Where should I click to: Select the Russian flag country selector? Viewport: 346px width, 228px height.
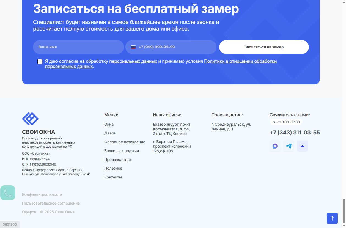tap(133, 47)
